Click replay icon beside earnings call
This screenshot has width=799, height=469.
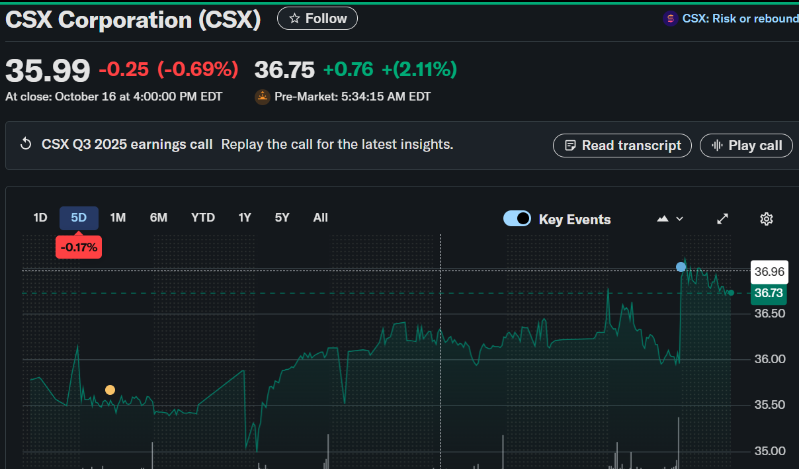(26, 144)
